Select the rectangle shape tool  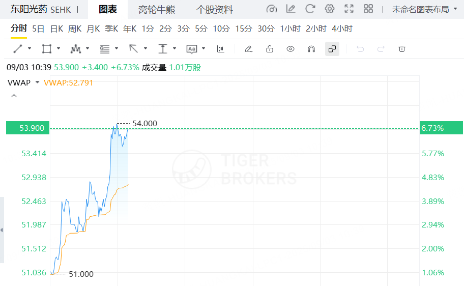pos(47,49)
